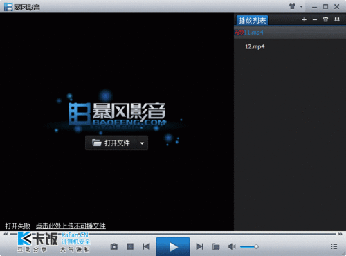Click the playback progress seek bar
This screenshot has width=346, height=256.
pyautogui.click(x=173, y=234)
